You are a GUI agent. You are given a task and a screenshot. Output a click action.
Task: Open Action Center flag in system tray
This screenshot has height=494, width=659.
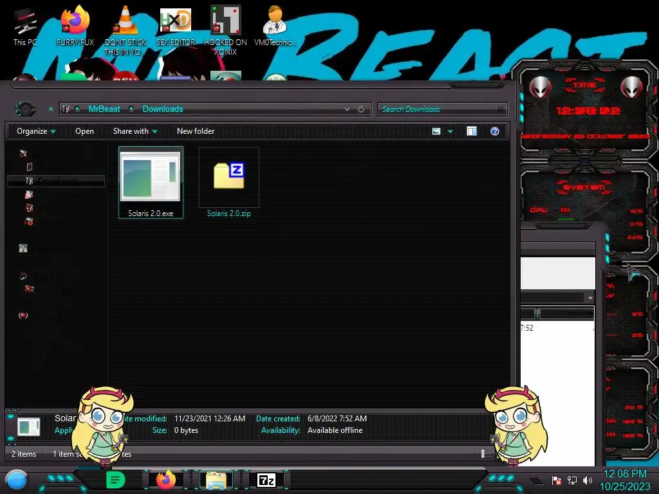[557, 480]
